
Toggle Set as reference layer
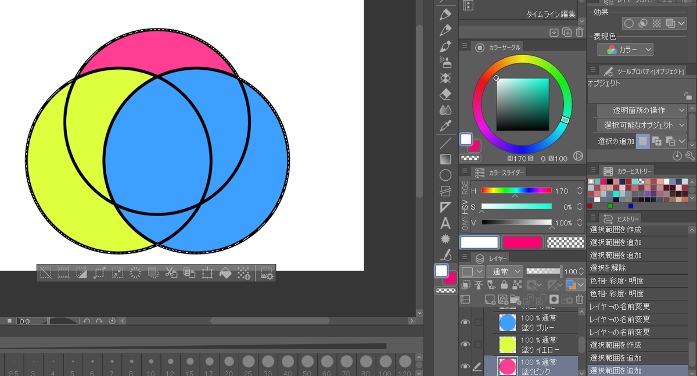(x=478, y=285)
